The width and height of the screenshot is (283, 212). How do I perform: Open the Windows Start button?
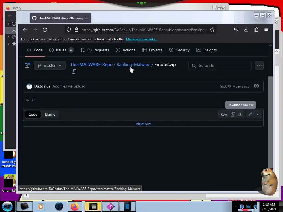[x=7, y=206]
